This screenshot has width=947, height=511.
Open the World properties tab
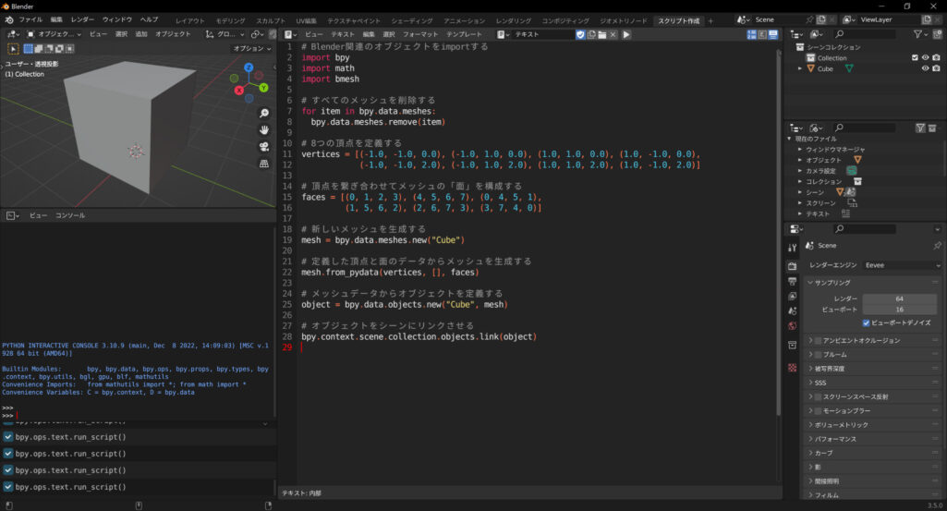click(x=793, y=326)
